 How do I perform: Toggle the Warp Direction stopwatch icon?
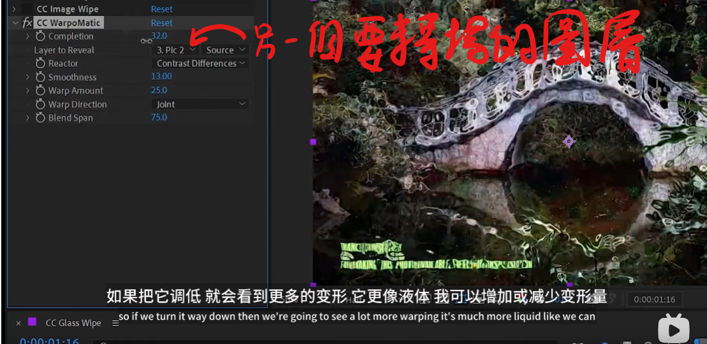[41, 104]
